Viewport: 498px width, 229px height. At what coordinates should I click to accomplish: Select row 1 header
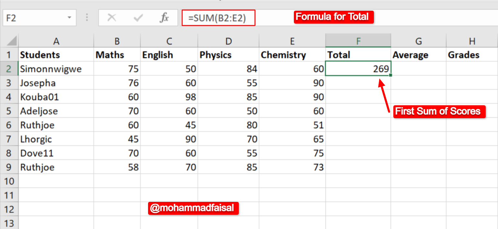pyautogui.click(x=9, y=55)
